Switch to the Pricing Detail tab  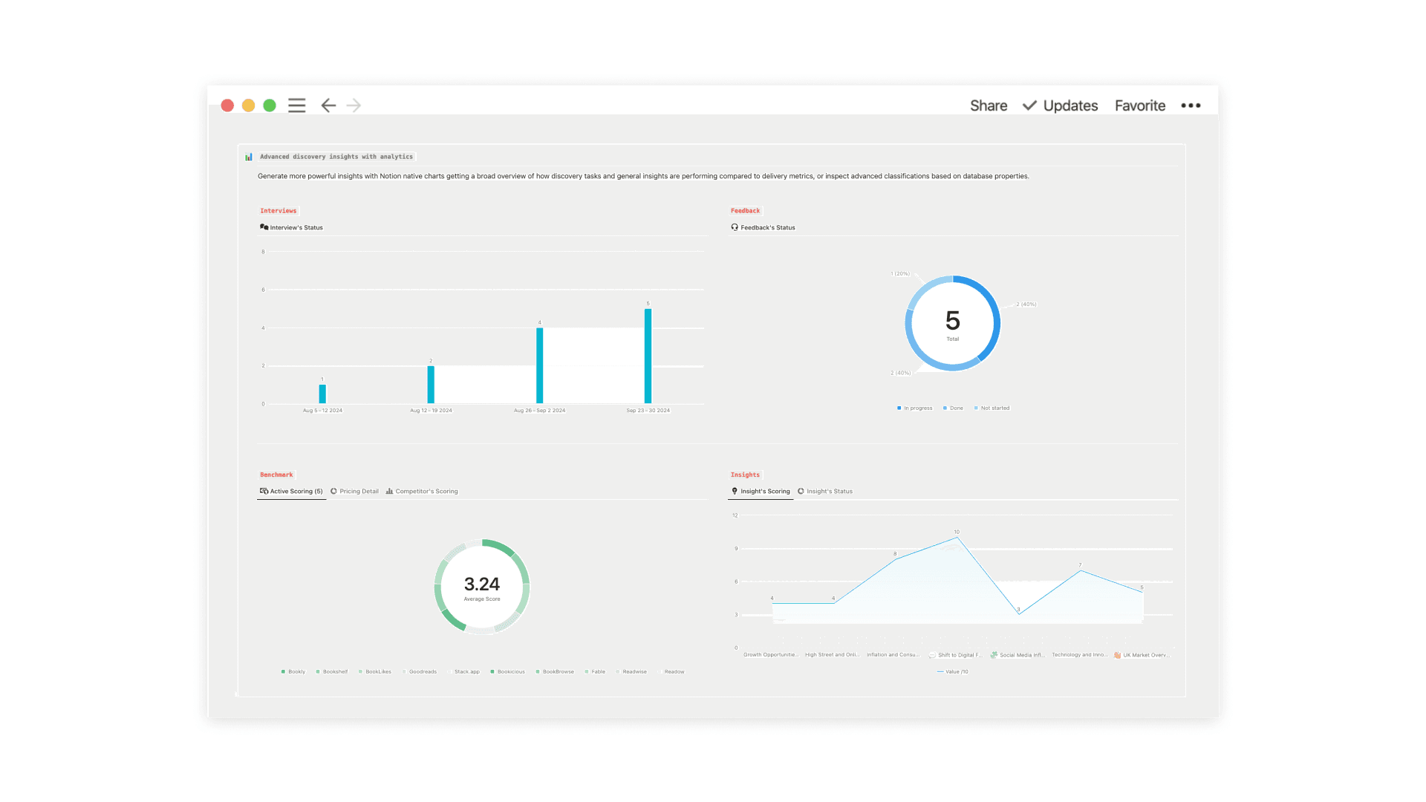coord(354,491)
